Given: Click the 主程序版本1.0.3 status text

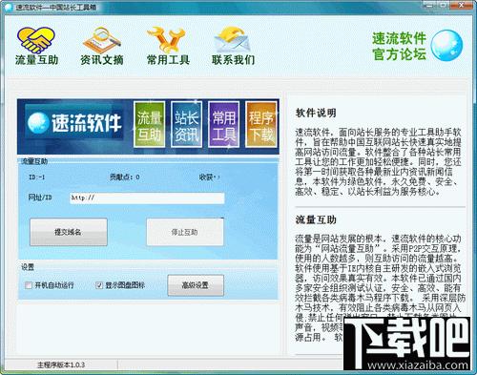Looking at the screenshot, I should (x=61, y=365).
